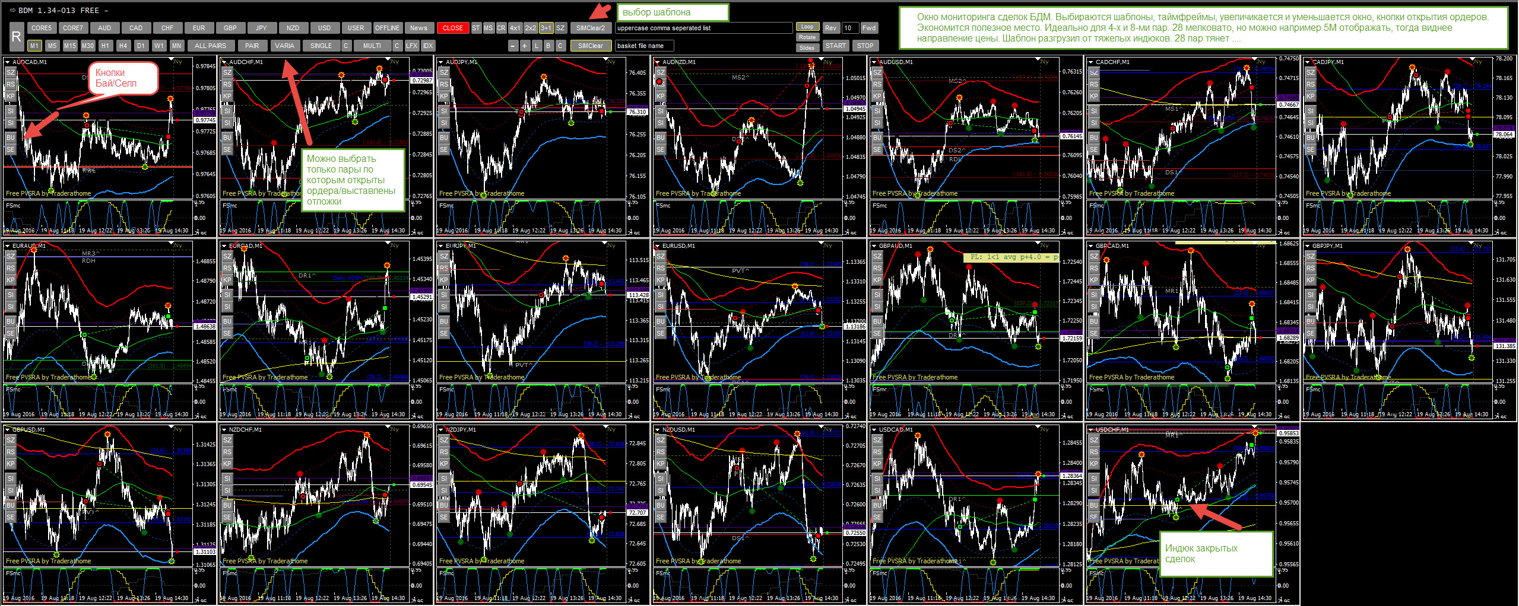Image resolution: width=1519 pixels, height=606 pixels.
Task: Open USDCAD,M1 chart title dropdown arrow
Action: 874,429
